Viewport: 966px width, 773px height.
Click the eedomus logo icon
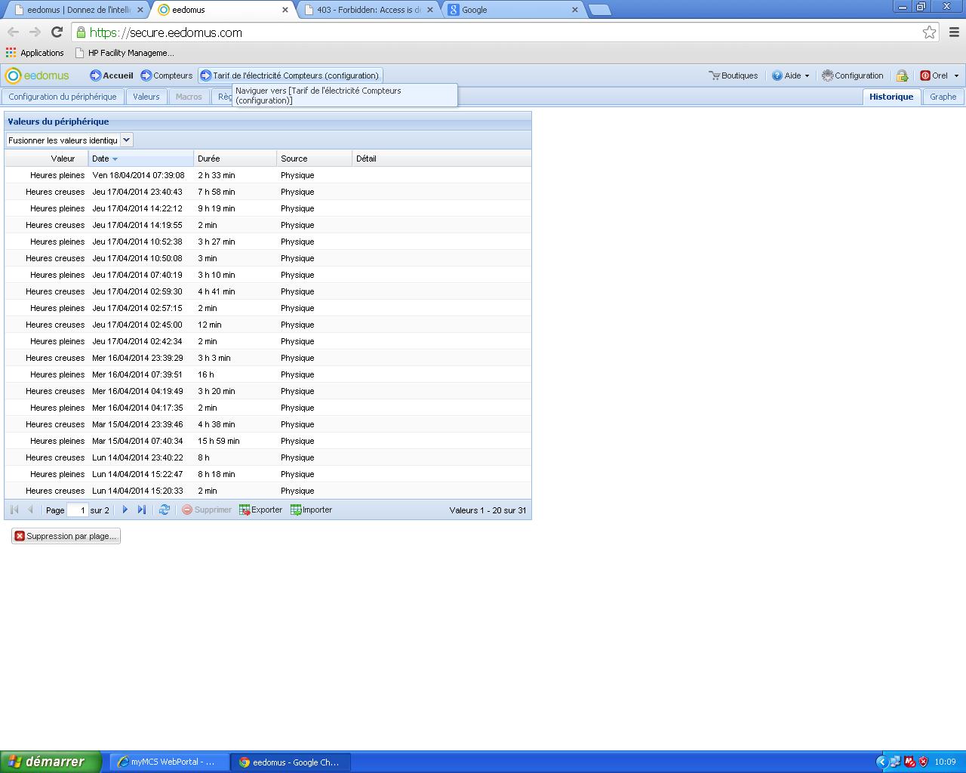[x=14, y=75]
